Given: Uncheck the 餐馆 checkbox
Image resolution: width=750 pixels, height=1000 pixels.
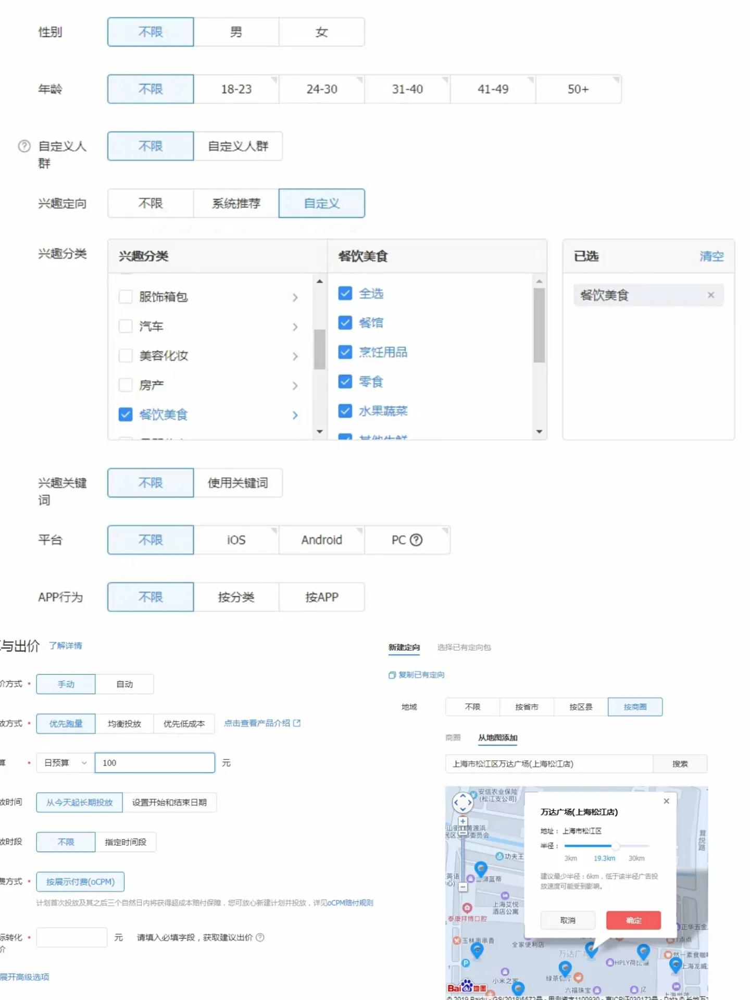Looking at the screenshot, I should pyautogui.click(x=345, y=323).
